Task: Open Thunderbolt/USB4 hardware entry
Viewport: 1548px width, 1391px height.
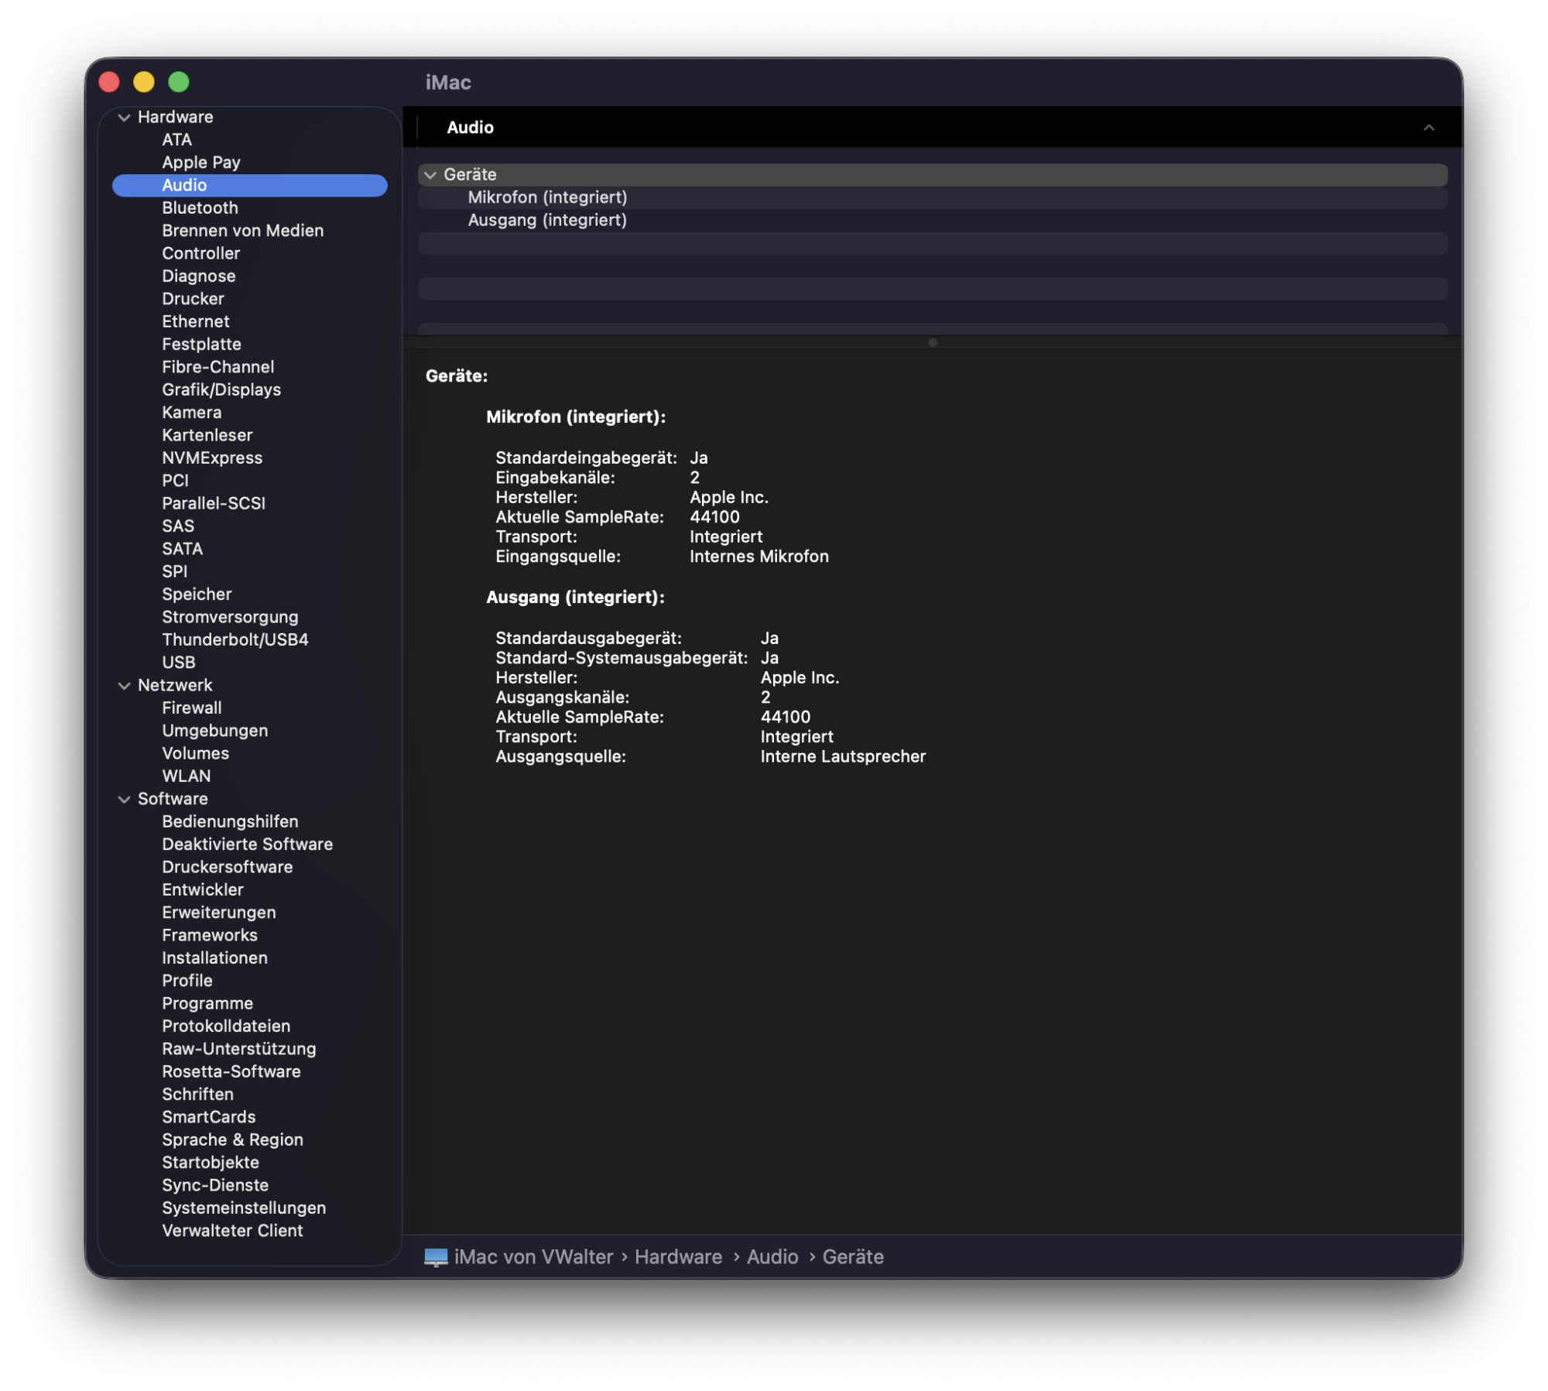Action: click(x=235, y=640)
